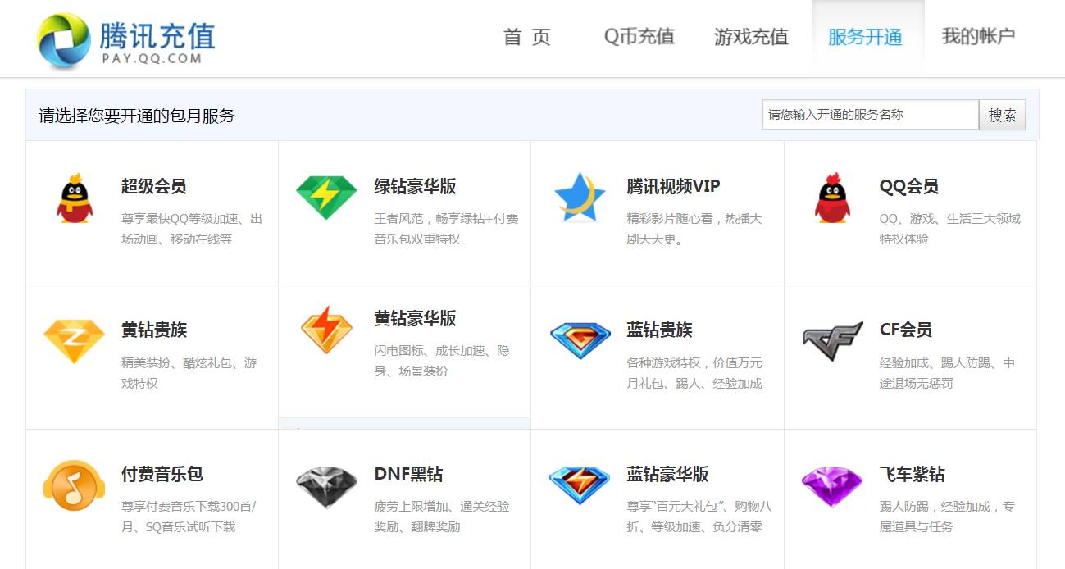The image size is (1065, 569).
Task: Switch to the Q币充值 tab
Action: click(639, 37)
